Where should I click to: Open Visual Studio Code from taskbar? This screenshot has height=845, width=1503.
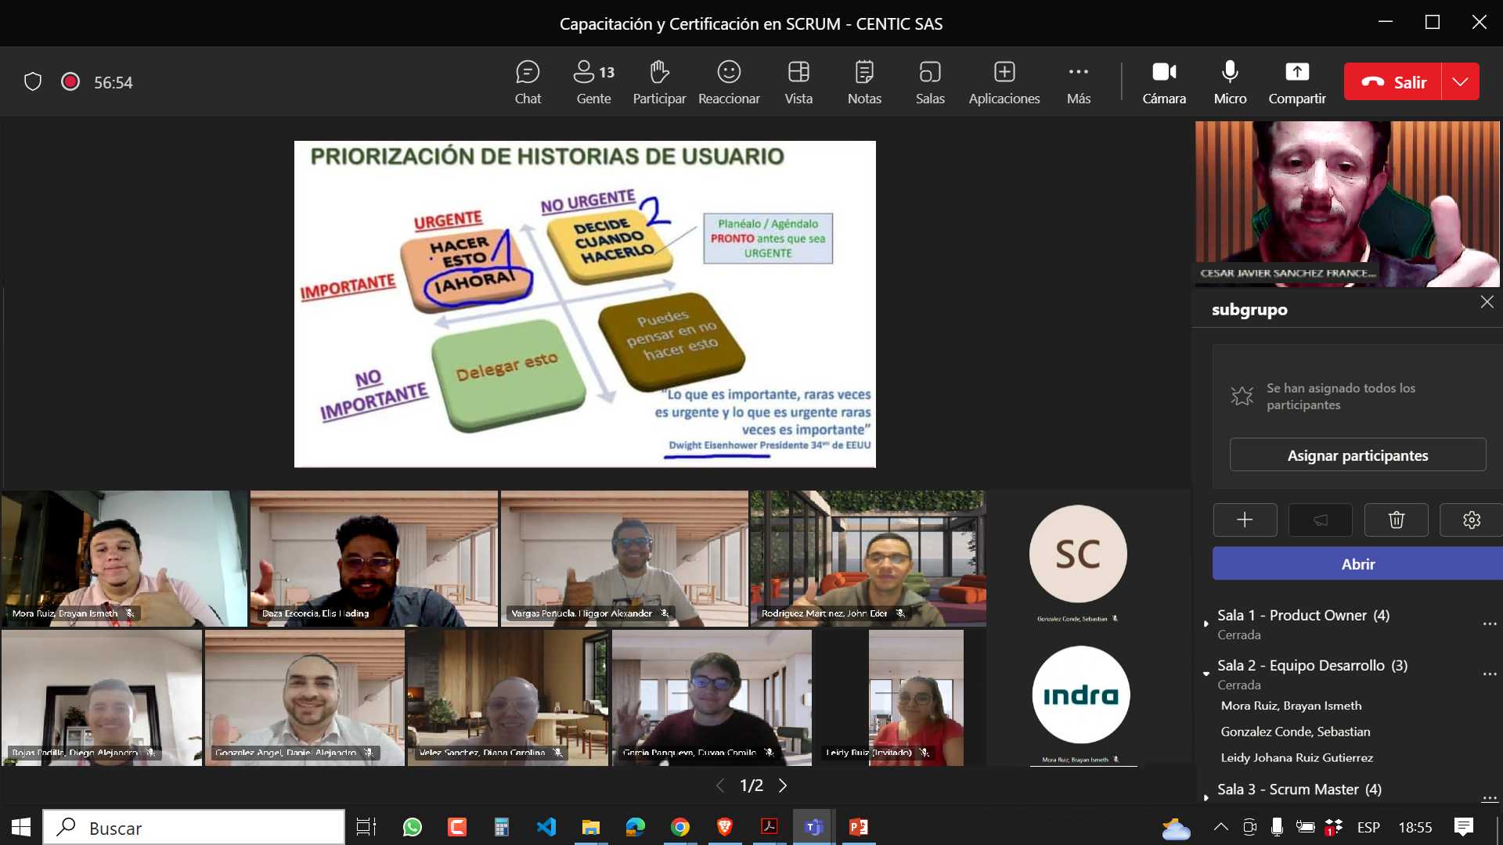[x=546, y=827]
